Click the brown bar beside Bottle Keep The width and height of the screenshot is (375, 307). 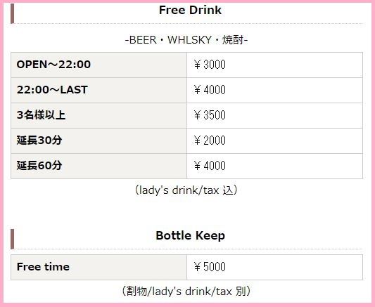[x=13, y=239]
